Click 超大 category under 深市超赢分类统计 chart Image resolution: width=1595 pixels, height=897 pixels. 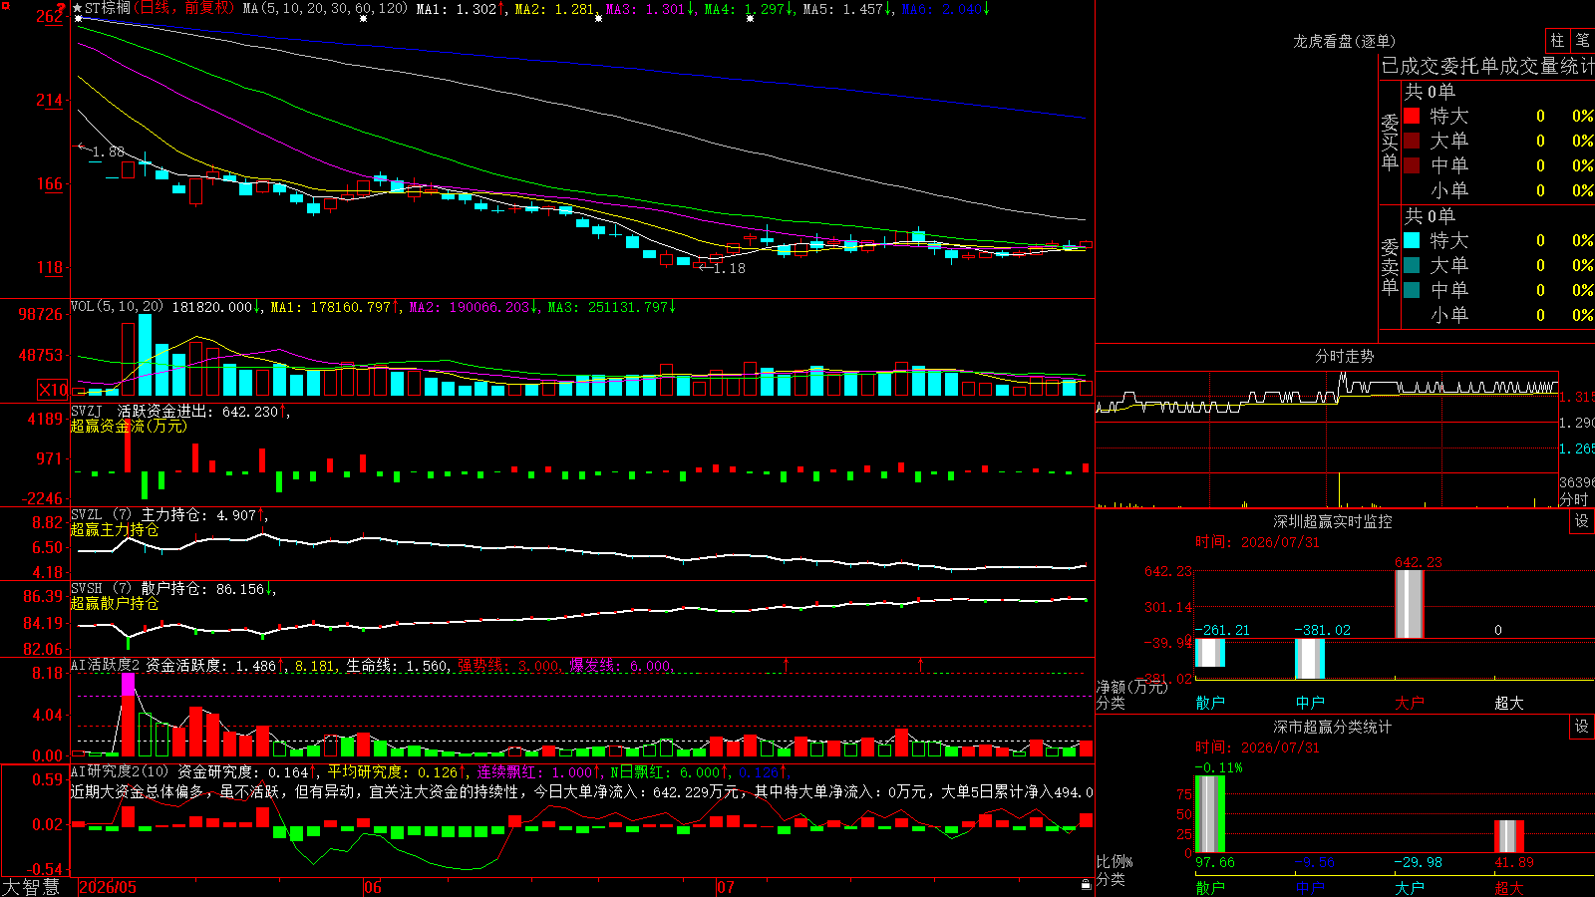pyautogui.click(x=1509, y=887)
